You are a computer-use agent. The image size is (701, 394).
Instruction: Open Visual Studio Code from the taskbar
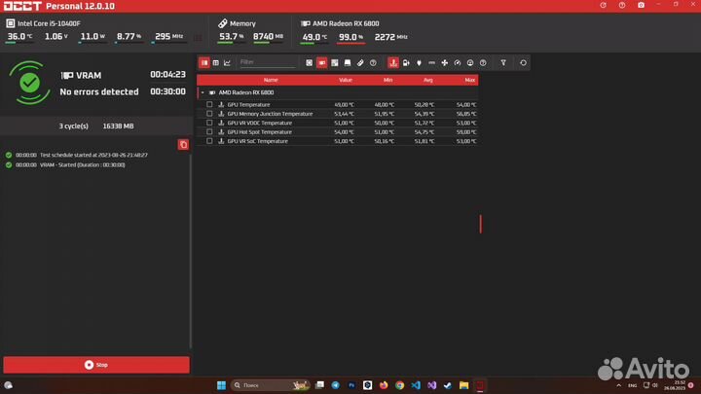pos(416,385)
